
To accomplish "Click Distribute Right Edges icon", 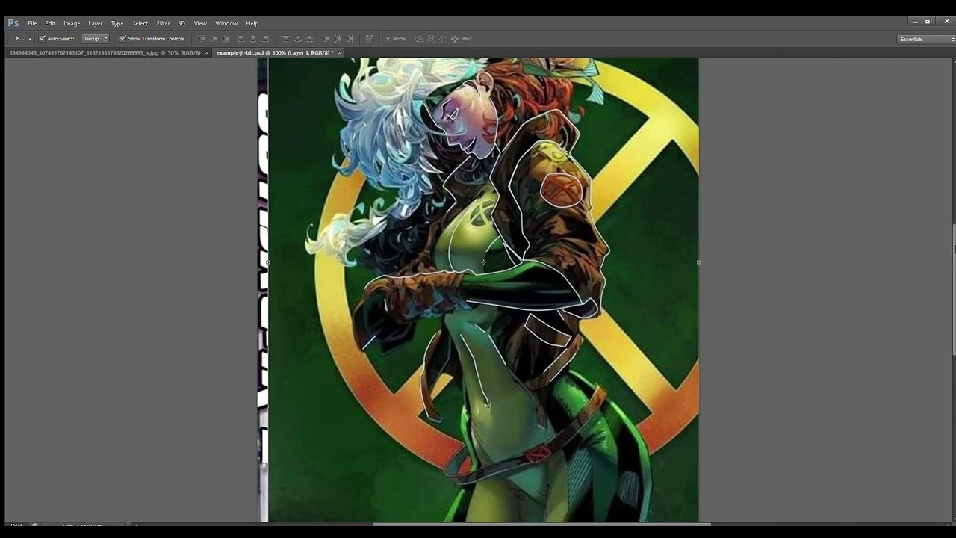I will (350, 38).
